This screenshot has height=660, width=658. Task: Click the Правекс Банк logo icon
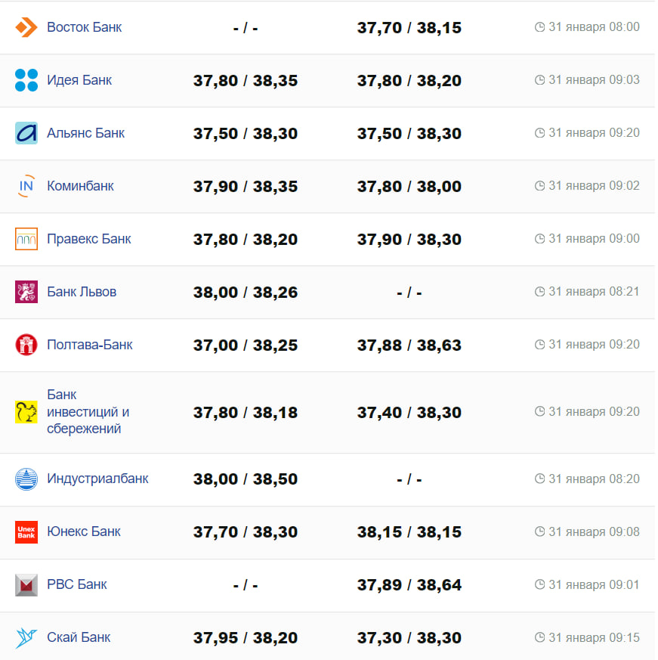coord(26,239)
